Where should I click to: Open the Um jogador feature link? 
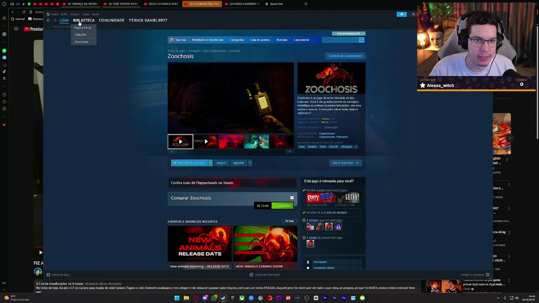[320, 262]
